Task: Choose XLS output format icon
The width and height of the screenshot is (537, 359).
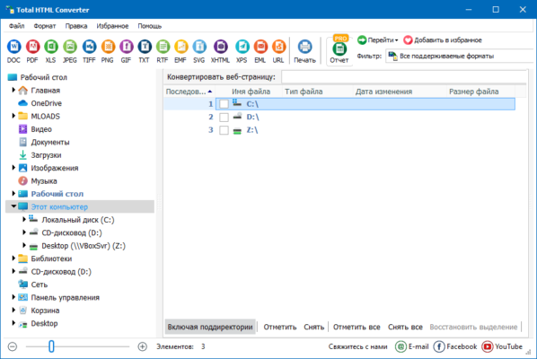Action: pos(51,47)
